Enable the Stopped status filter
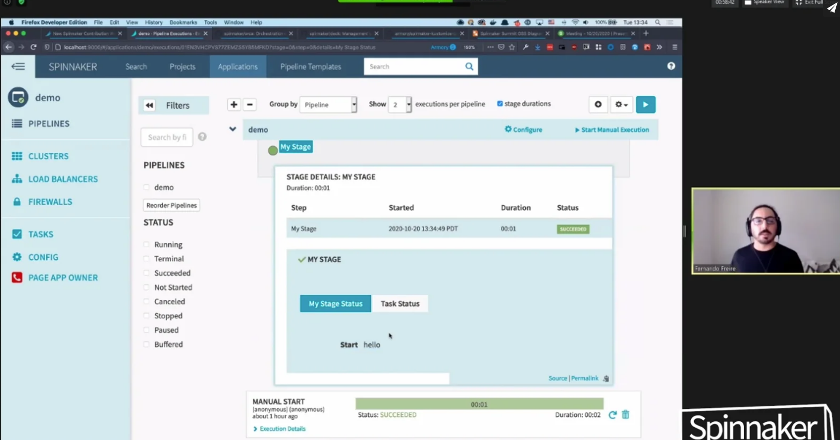The image size is (840, 440). coord(146,316)
